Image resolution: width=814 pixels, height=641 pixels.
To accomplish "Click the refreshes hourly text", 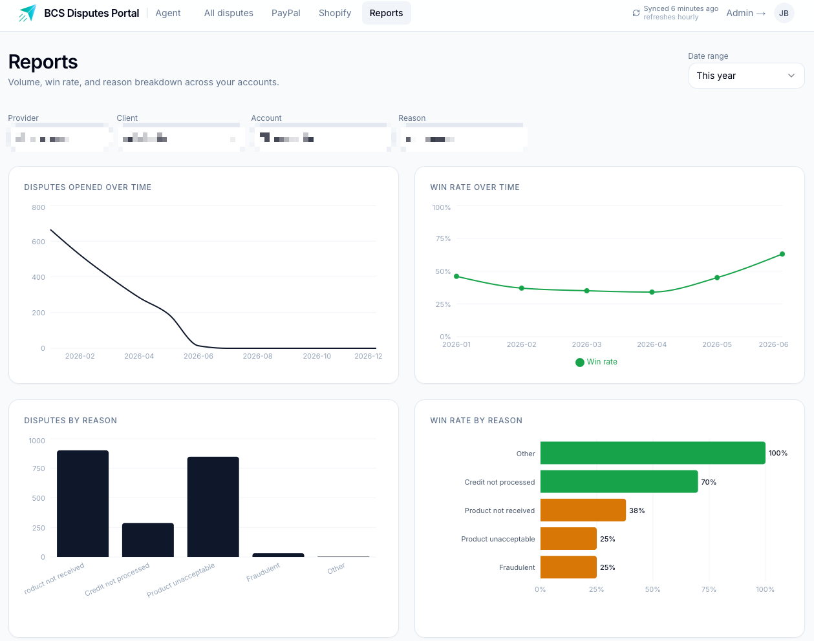I will tap(671, 17).
